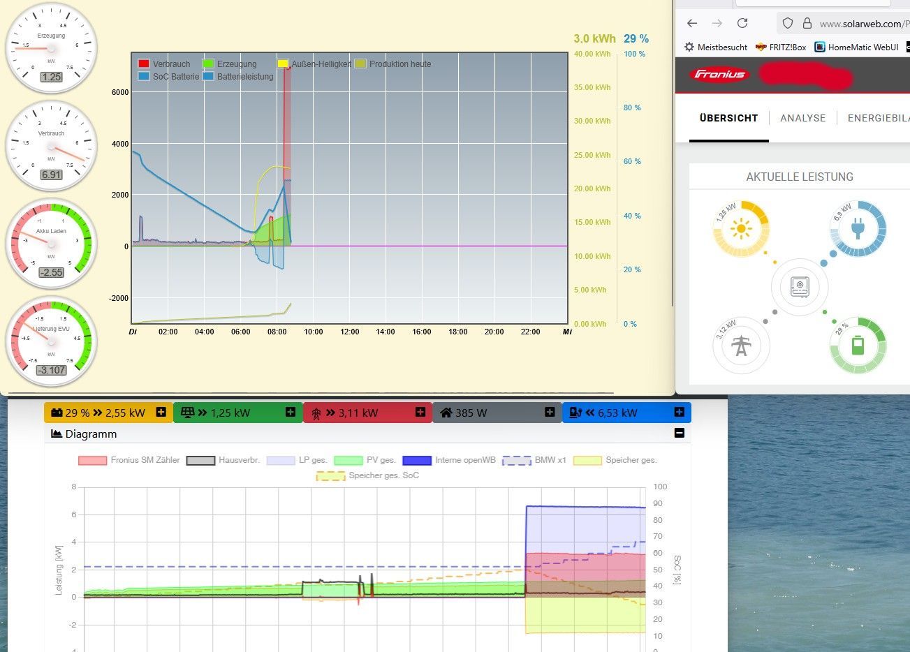Click the openWB grid pylon icon
Image resolution: width=910 pixels, height=652 pixels.
coord(316,413)
